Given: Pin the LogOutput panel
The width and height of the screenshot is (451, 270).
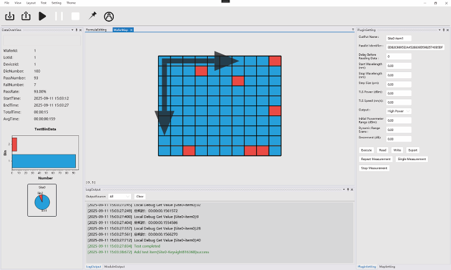Looking at the screenshot, I should [x=348, y=189].
